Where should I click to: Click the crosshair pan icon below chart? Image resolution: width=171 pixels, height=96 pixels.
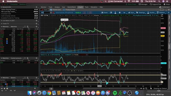tap(144, 89)
